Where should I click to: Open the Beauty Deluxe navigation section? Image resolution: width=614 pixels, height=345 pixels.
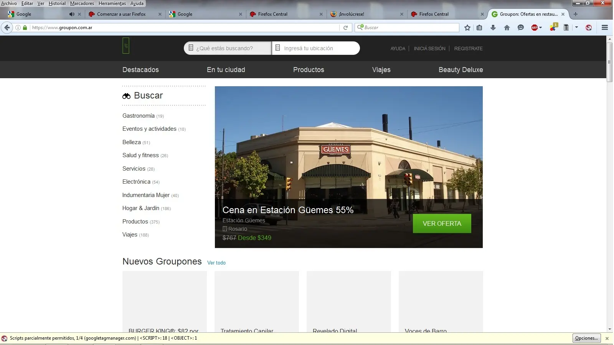(x=461, y=70)
